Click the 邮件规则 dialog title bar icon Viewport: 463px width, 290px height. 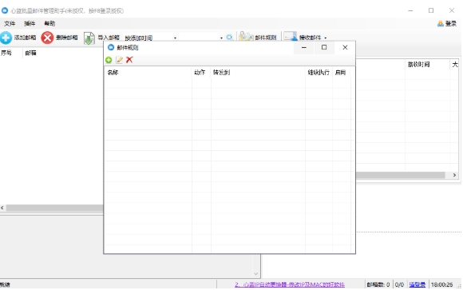coord(111,47)
